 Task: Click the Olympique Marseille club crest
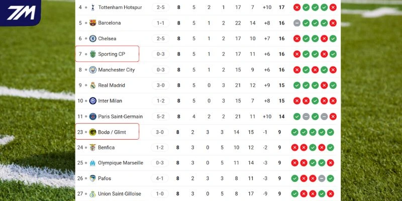pos(92,163)
